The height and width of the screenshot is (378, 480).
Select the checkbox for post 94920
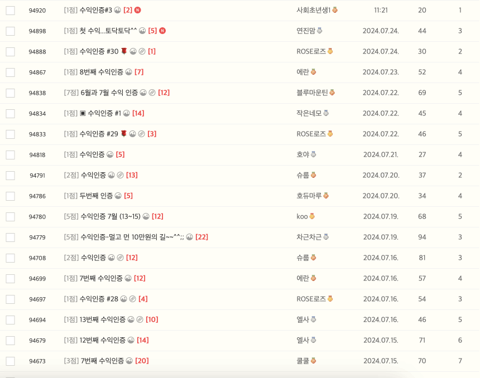pos(9,10)
